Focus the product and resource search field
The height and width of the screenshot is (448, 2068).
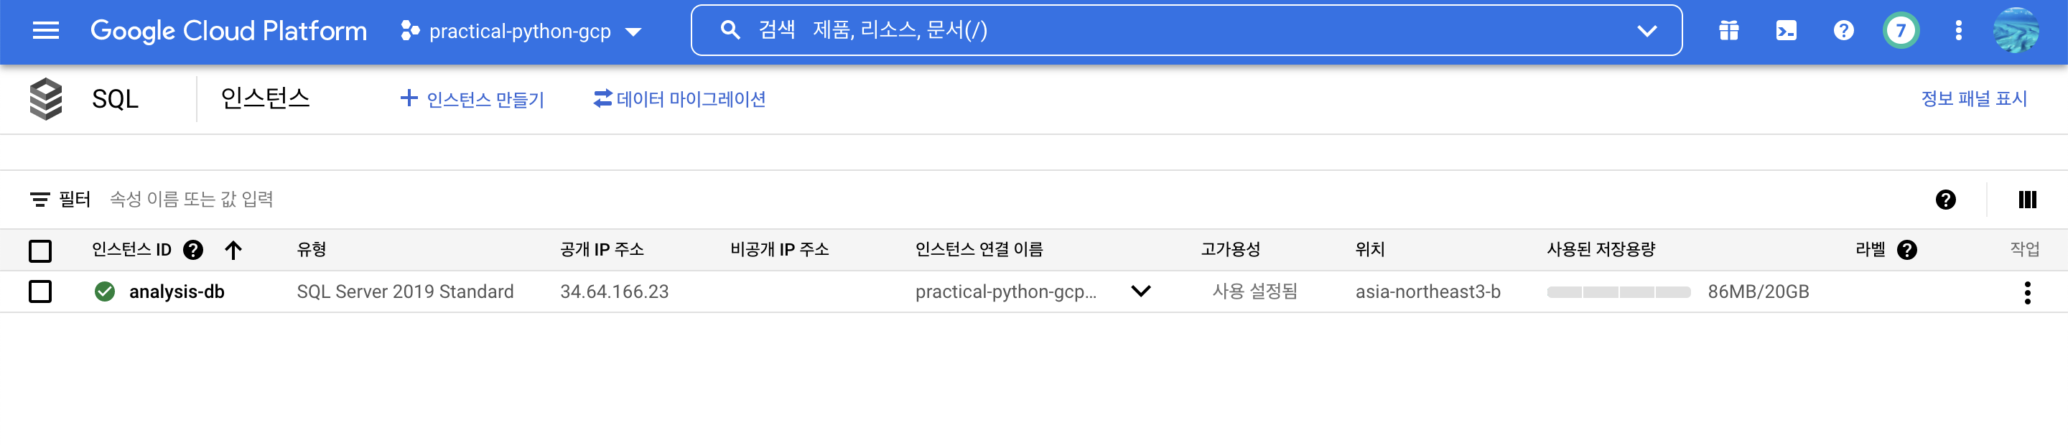point(1185,30)
